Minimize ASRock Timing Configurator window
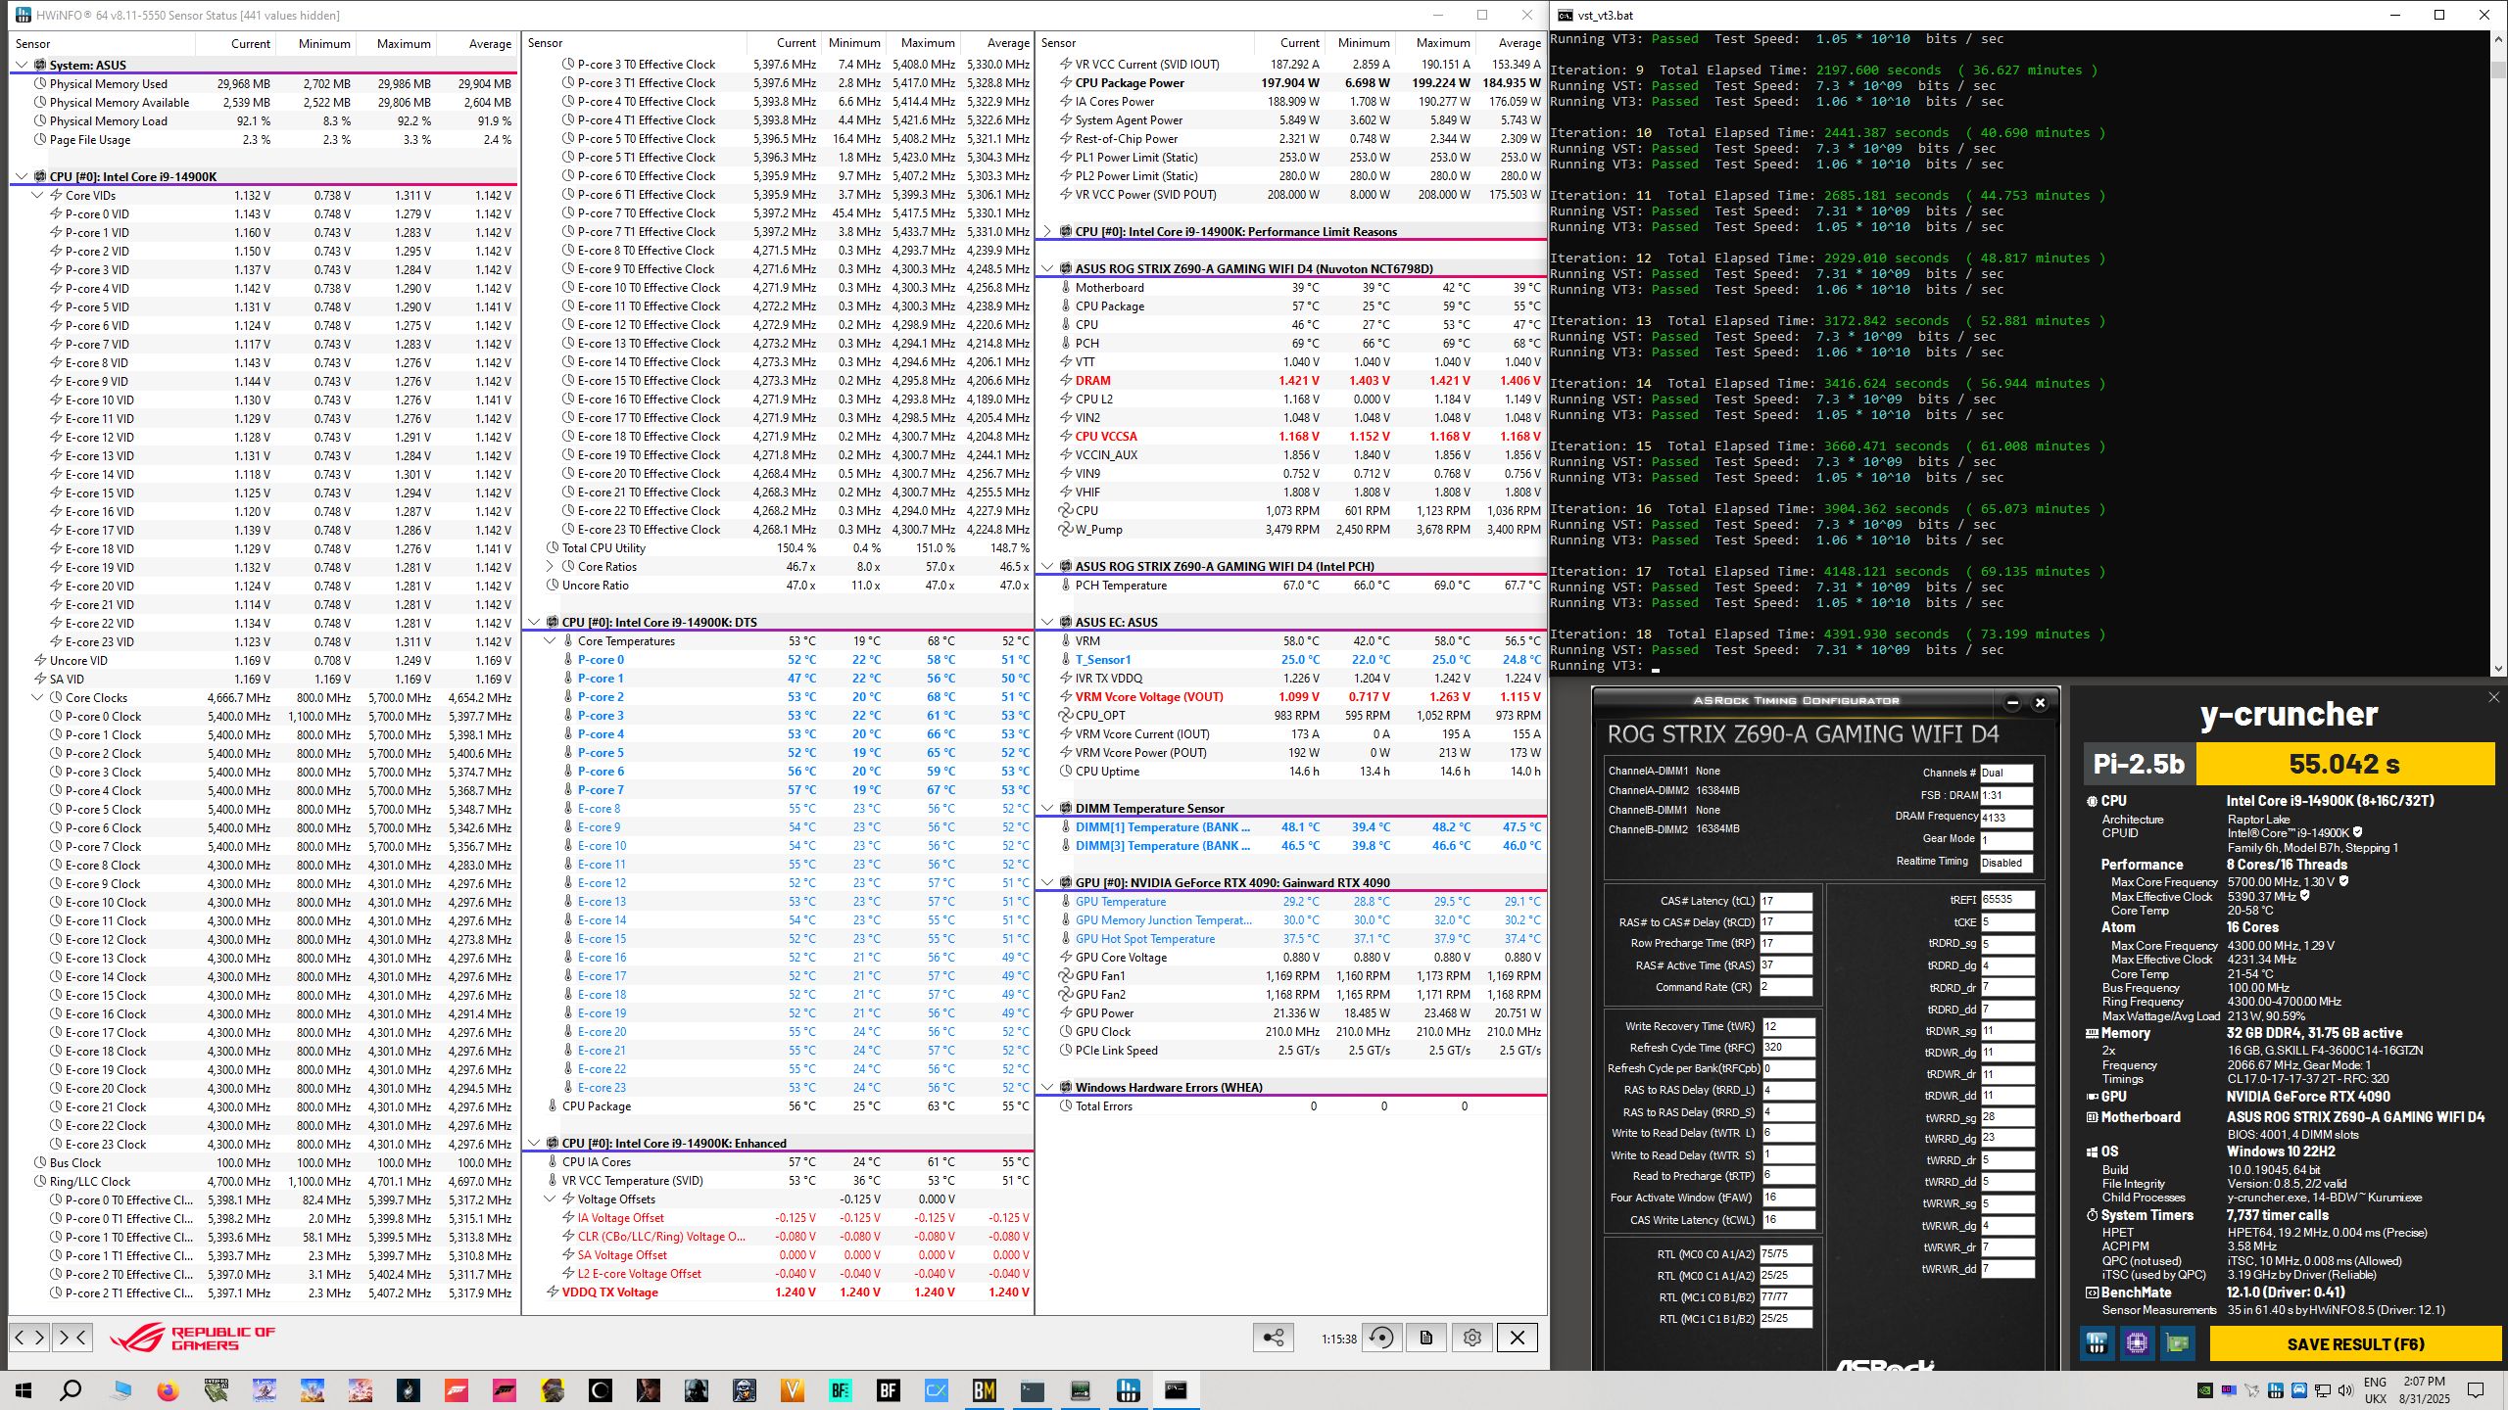 [x=2012, y=702]
